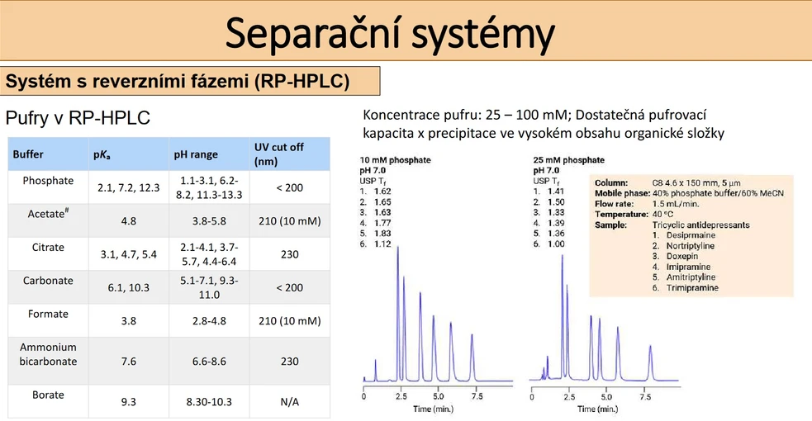Click 'Tricyclic antidepressants' sample text
The width and height of the screenshot is (812, 421).
[x=700, y=225]
